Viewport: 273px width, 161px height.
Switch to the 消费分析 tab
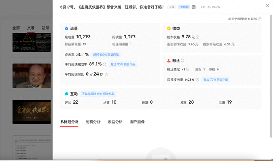click(93, 122)
